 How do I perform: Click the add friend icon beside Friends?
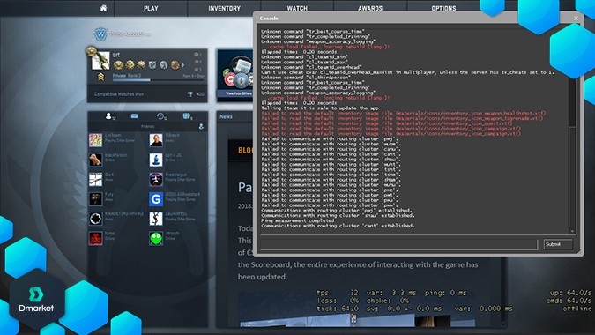tap(201, 126)
